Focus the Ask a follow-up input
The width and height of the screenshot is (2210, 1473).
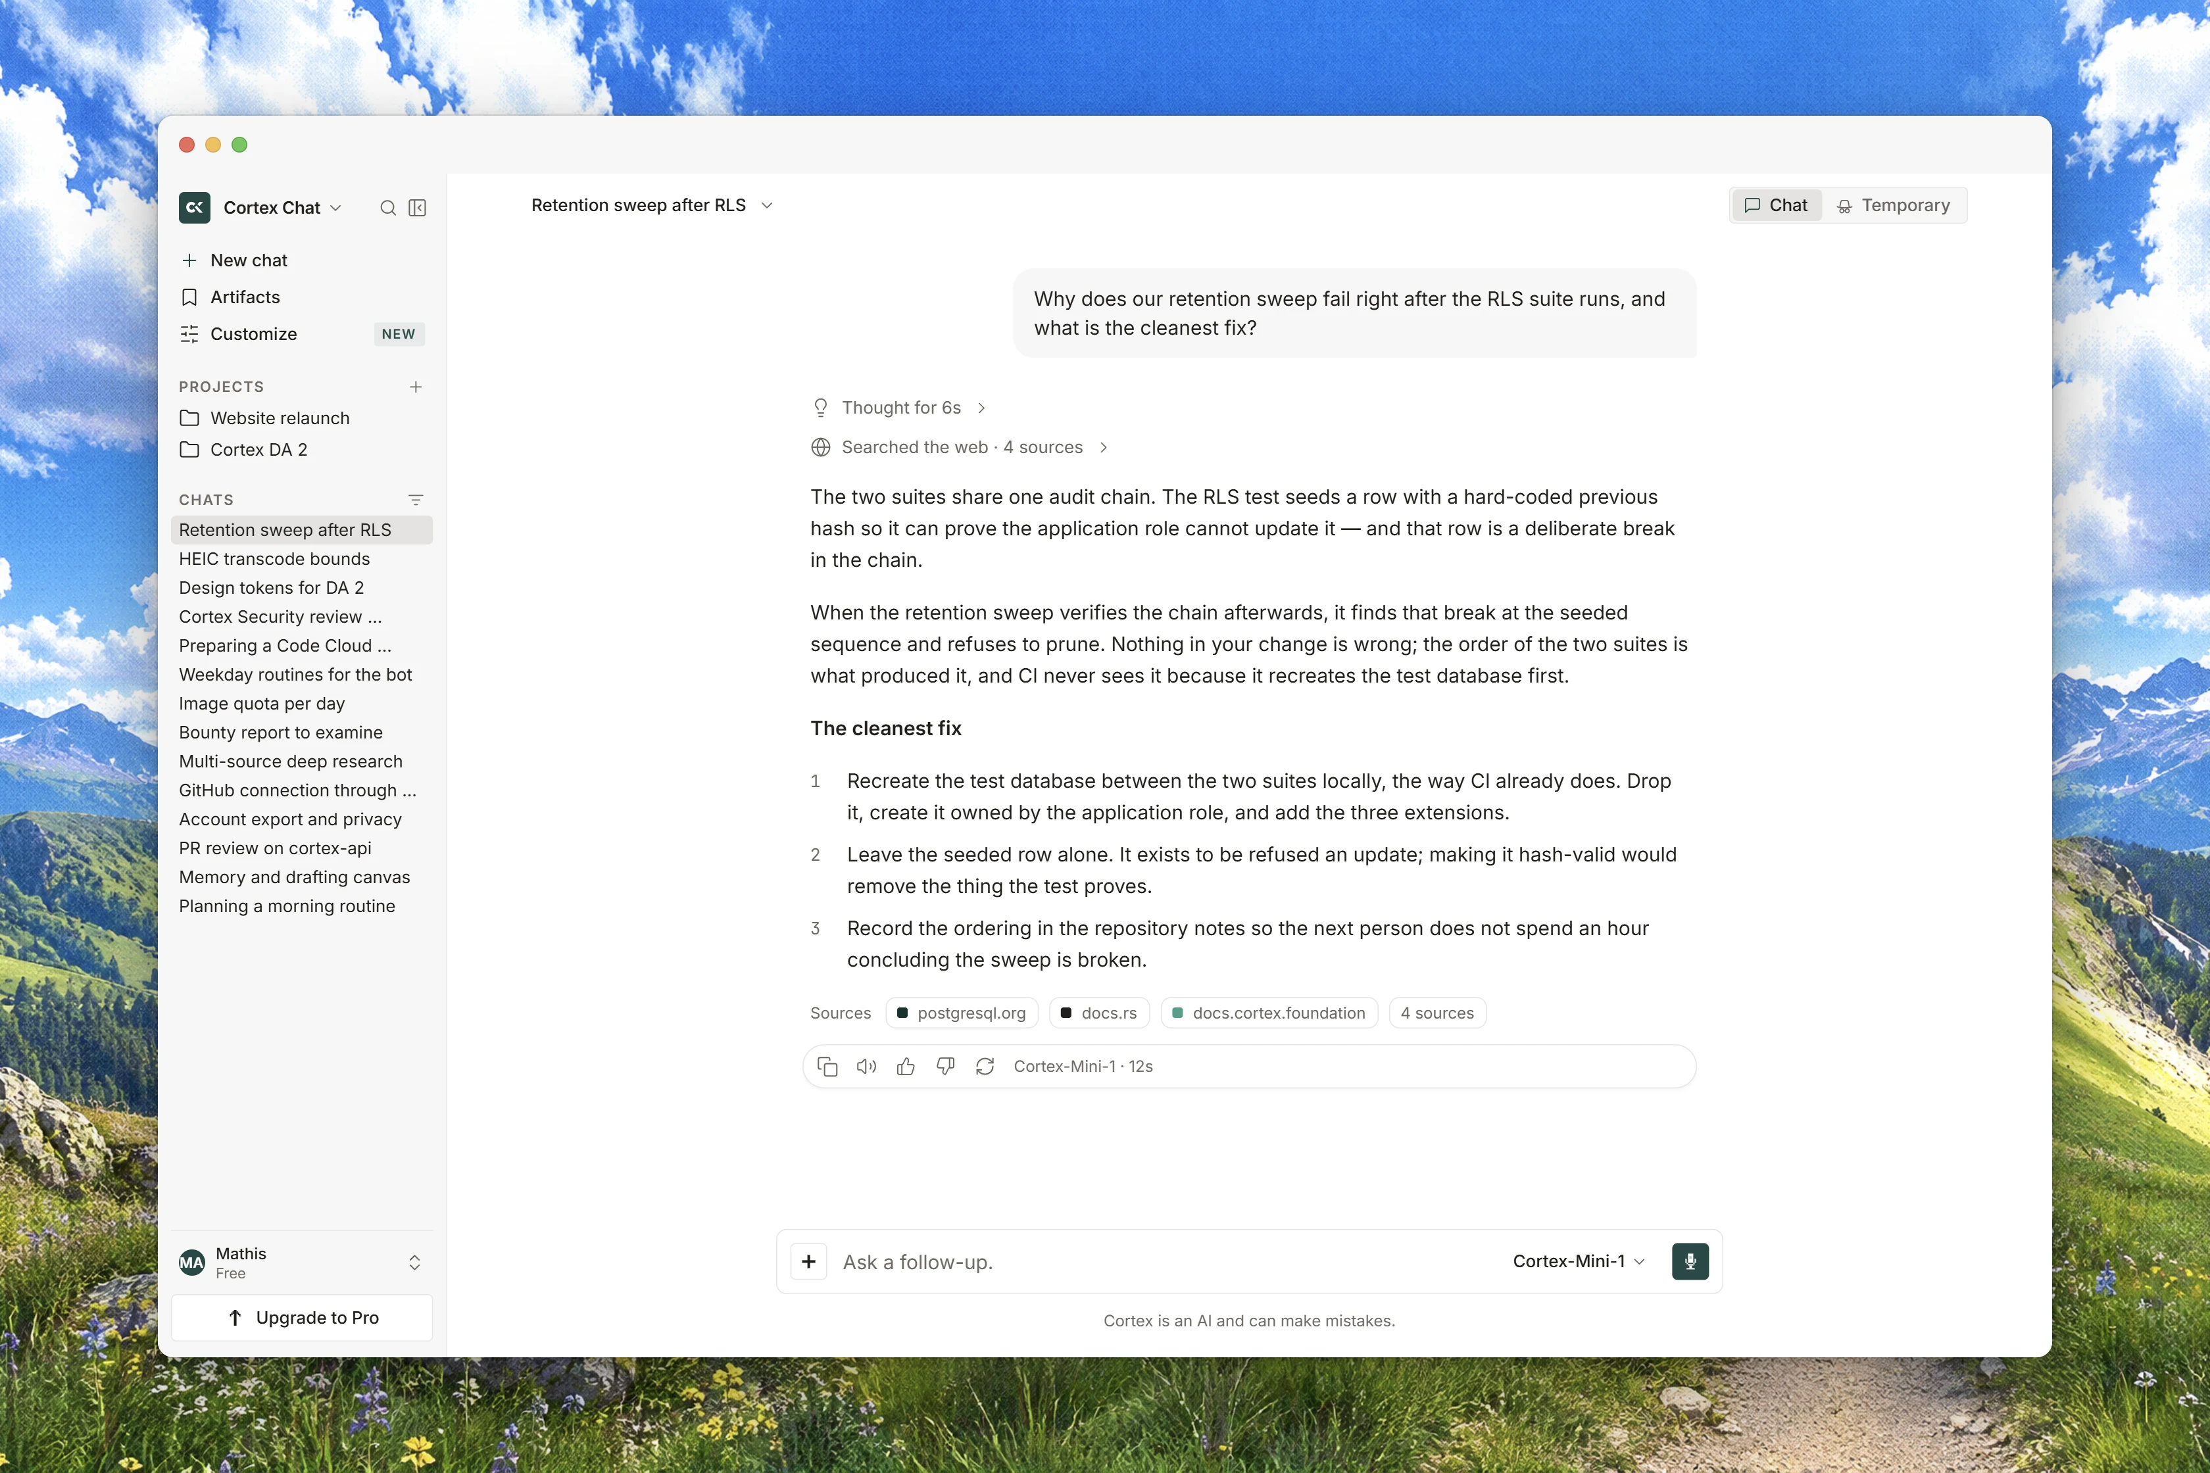pyautogui.click(x=1165, y=1262)
